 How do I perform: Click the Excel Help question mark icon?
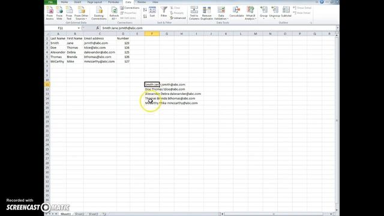tap(322, 2)
